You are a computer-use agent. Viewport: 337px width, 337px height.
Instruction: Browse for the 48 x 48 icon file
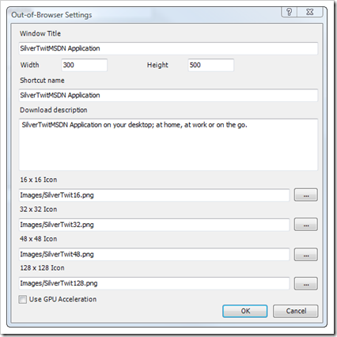(306, 255)
